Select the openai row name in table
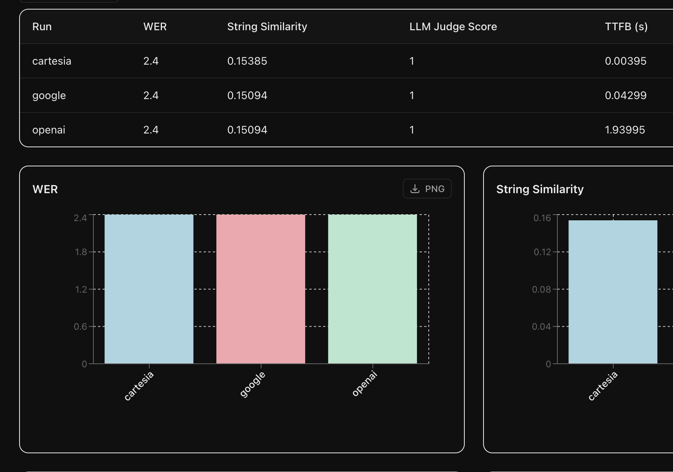Viewport: 673px width, 472px height. click(x=49, y=130)
